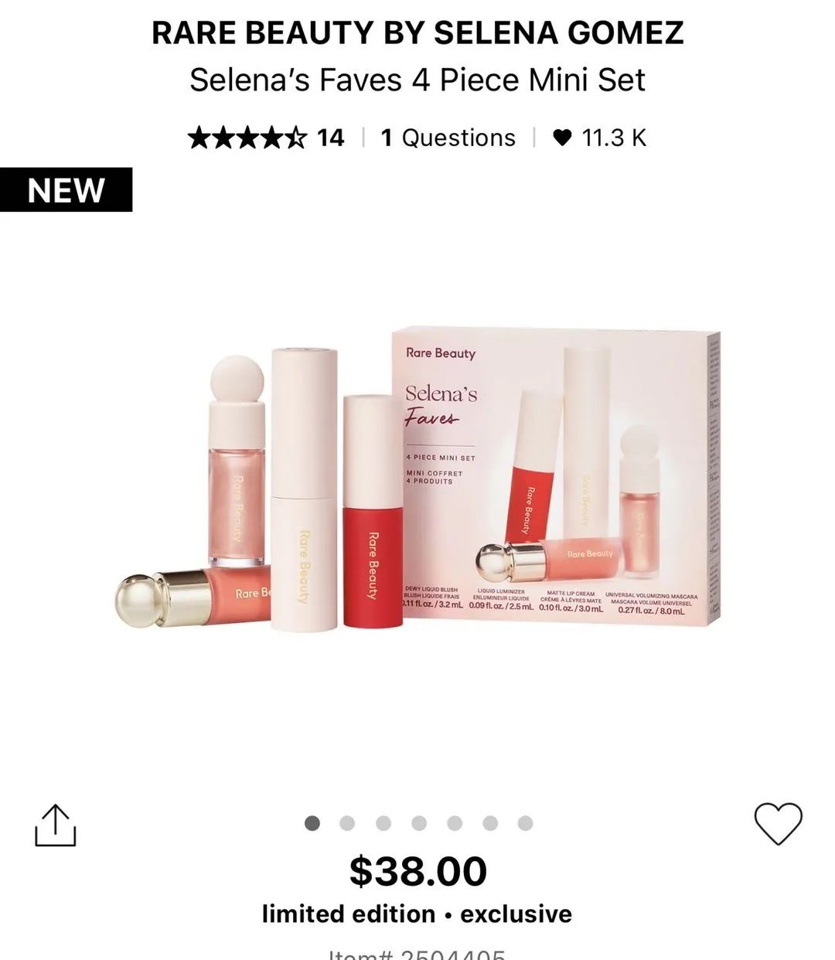835x960 pixels.
Task: Add product to Loves via heart outline
Action: pos(778,824)
